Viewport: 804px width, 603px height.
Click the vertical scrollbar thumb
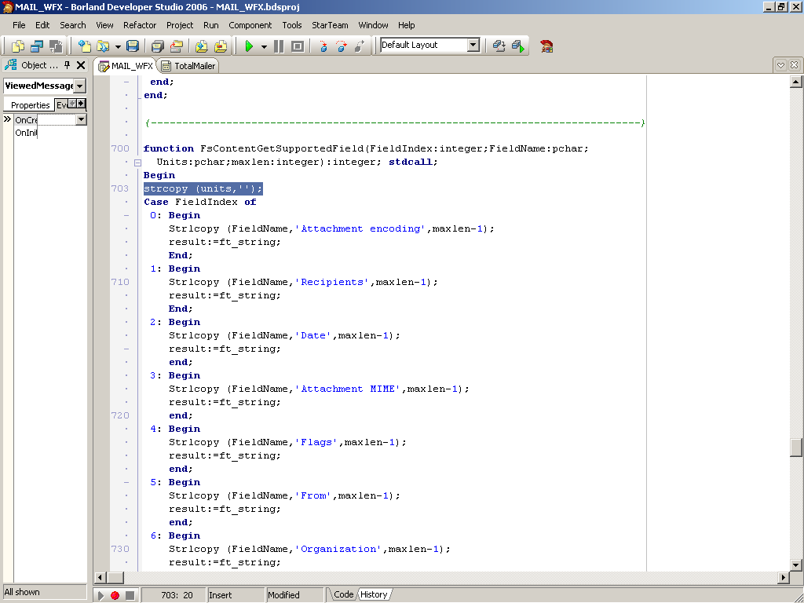tap(796, 447)
